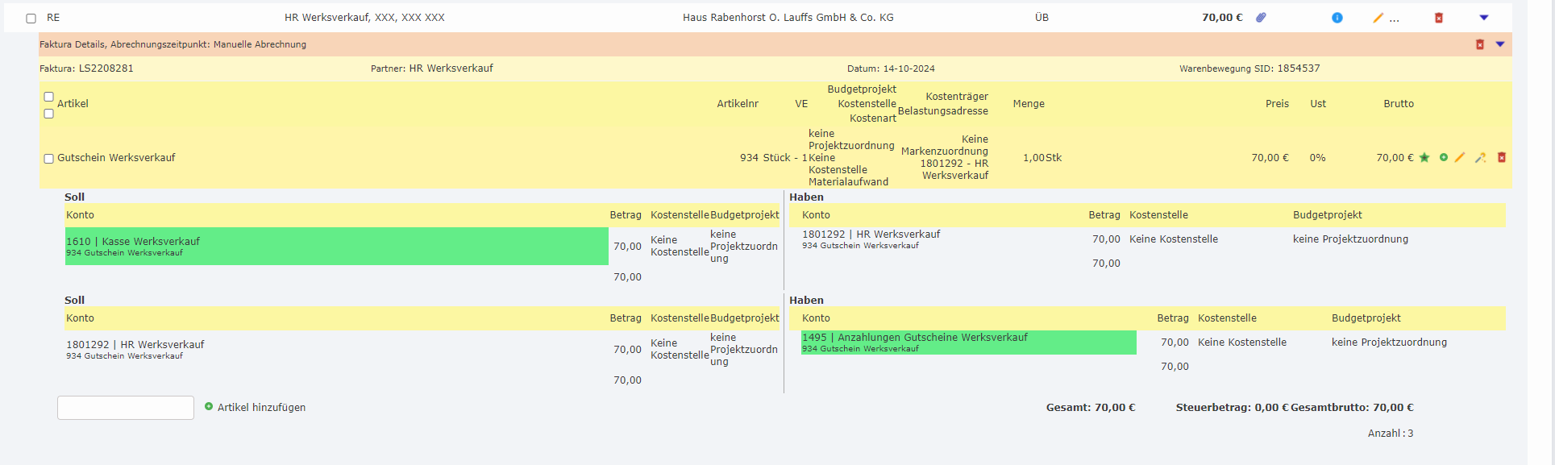
Task: Edit Gutschein Werksverkauf article with pencil icon
Action: coord(1460,158)
